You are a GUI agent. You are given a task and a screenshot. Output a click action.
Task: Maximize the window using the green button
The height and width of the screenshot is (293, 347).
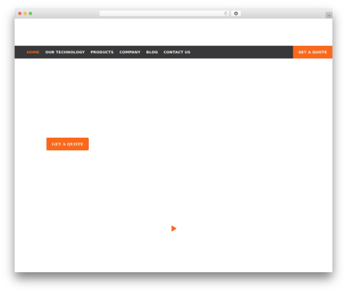(31, 14)
